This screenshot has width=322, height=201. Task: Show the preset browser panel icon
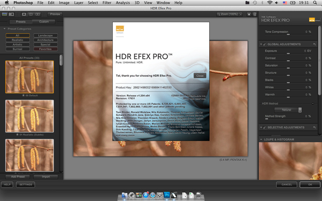(4, 14)
